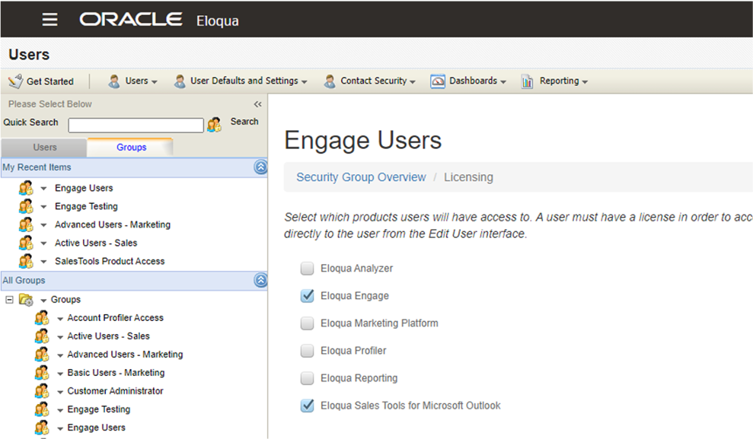Click the Get Started icon
753x439 pixels.
click(x=15, y=81)
